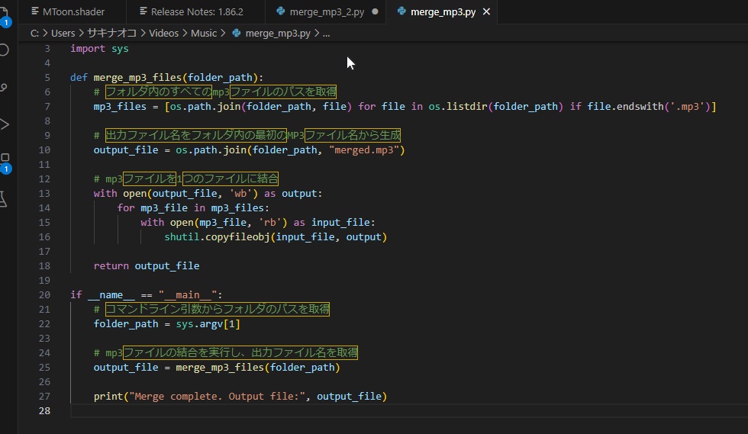Click the C: drive breadcrumb
748x434 pixels.
click(x=34, y=33)
